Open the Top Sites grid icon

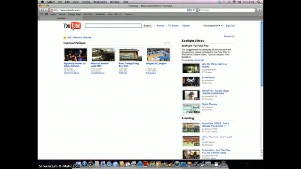point(47,14)
